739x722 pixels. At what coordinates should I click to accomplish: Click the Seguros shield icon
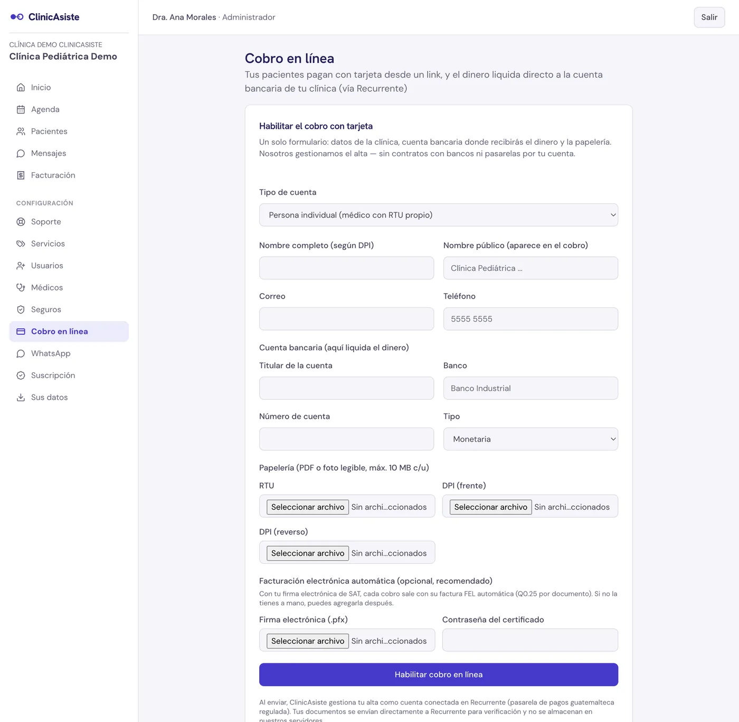[21, 310]
